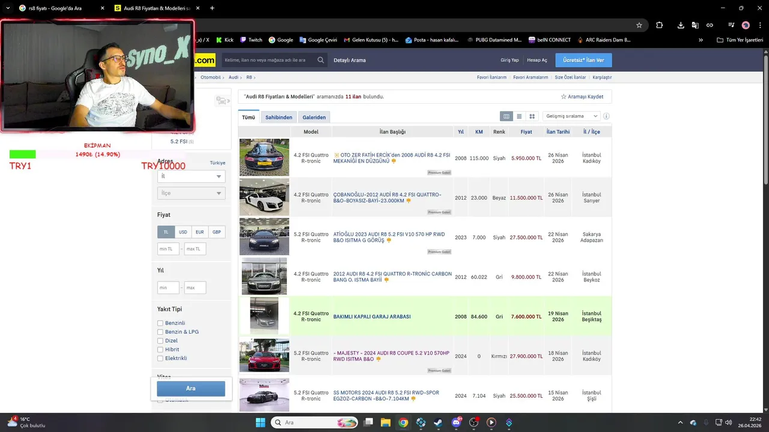Click Giriş Yap link
Viewport: 769px width, 432px height.
509,60
